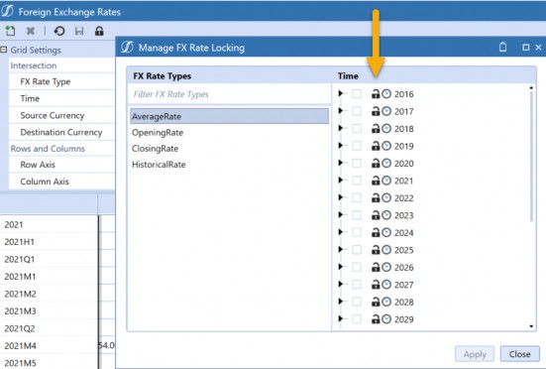Expand the 2029 time node

[341, 318]
